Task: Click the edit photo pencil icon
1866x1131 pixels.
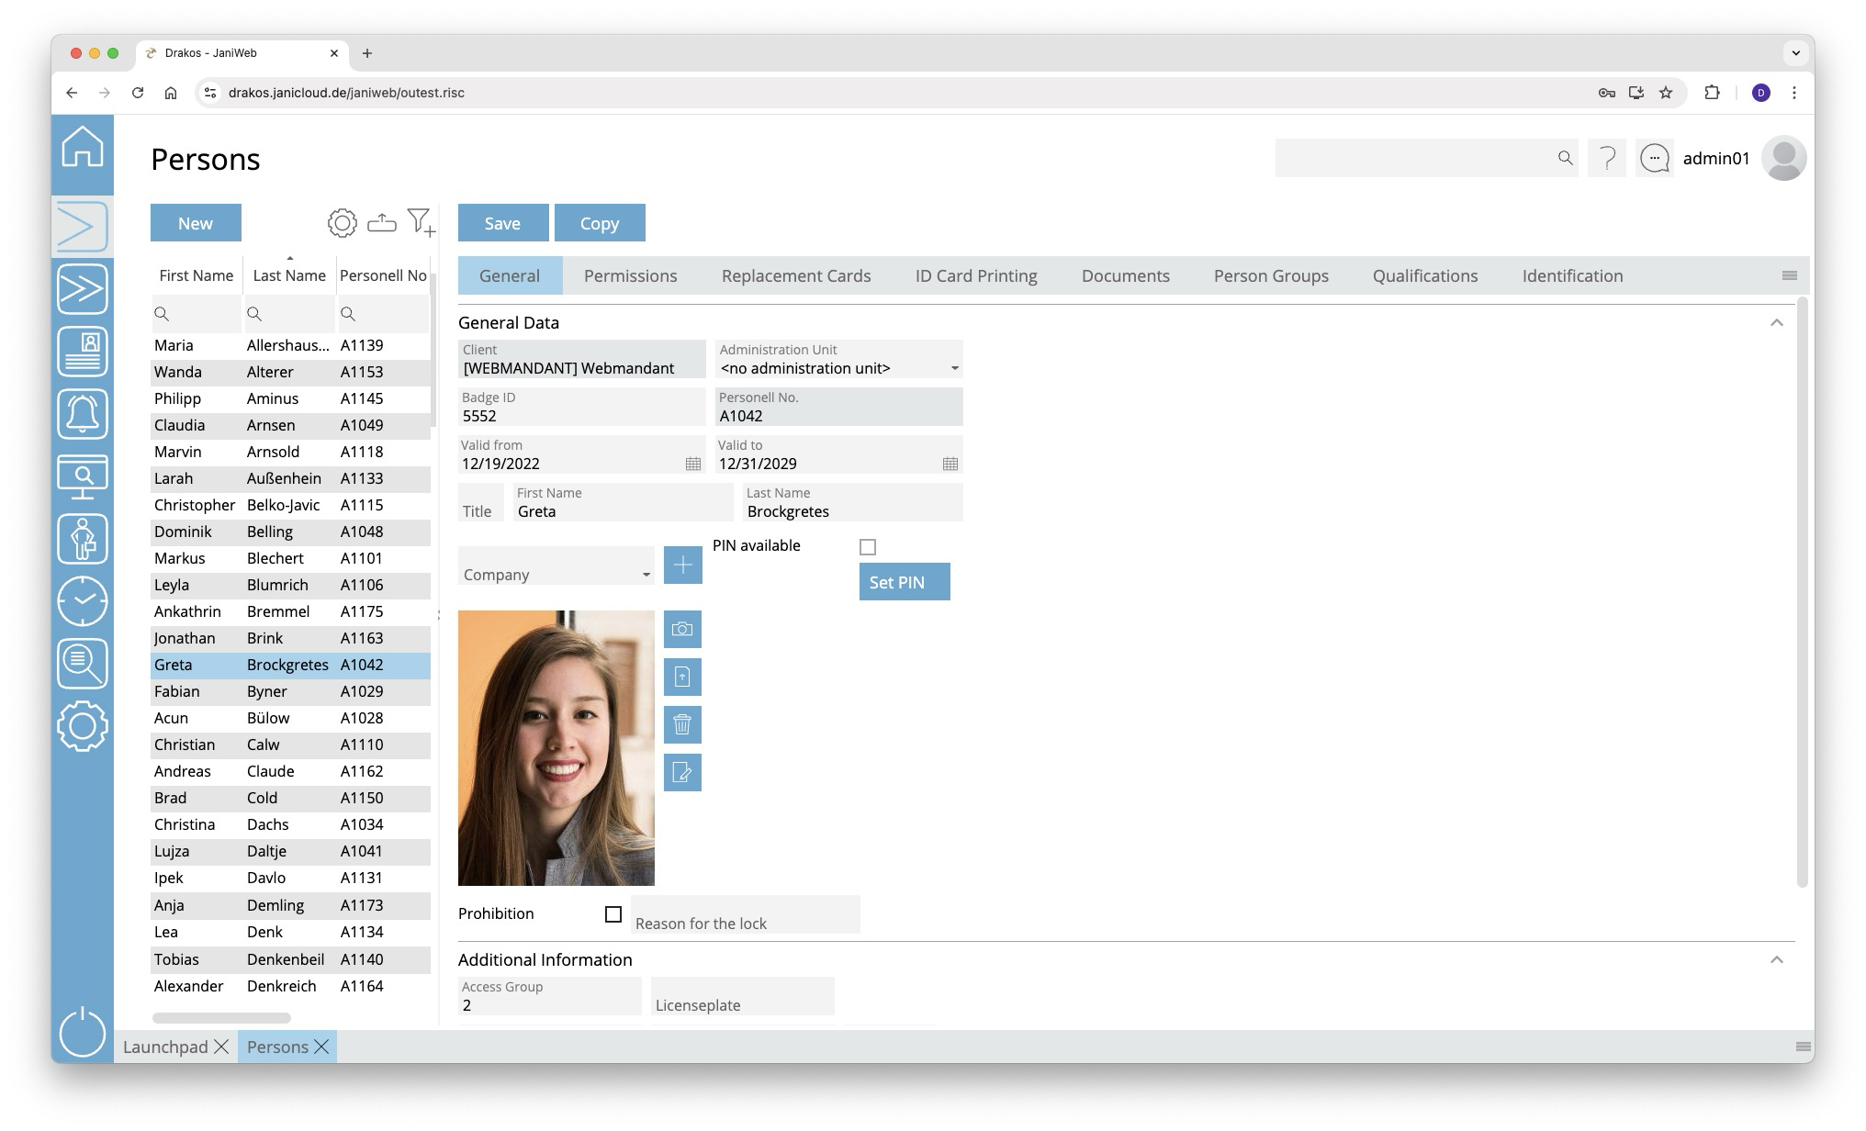Action: pyautogui.click(x=682, y=773)
